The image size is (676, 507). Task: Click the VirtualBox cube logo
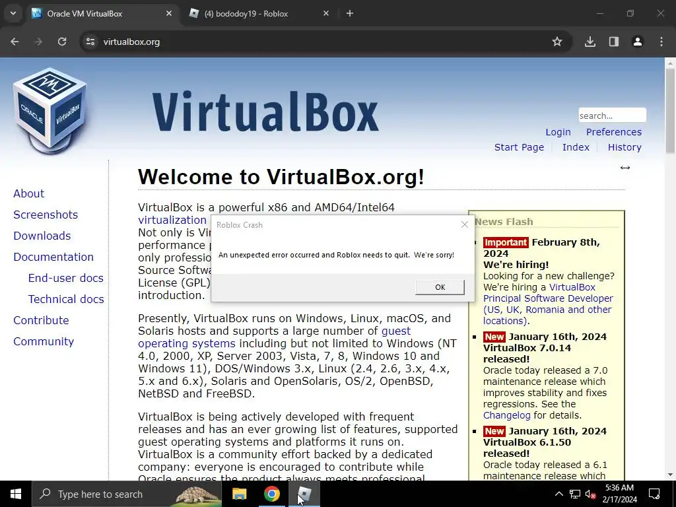(x=50, y=111)
